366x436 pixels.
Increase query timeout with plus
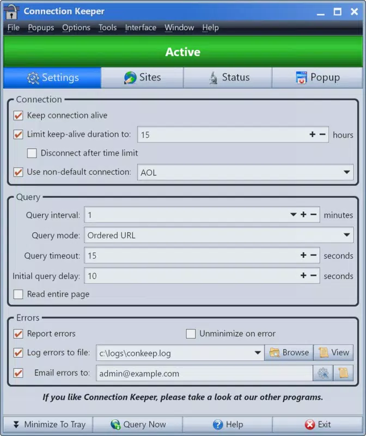tap(303, 255)
